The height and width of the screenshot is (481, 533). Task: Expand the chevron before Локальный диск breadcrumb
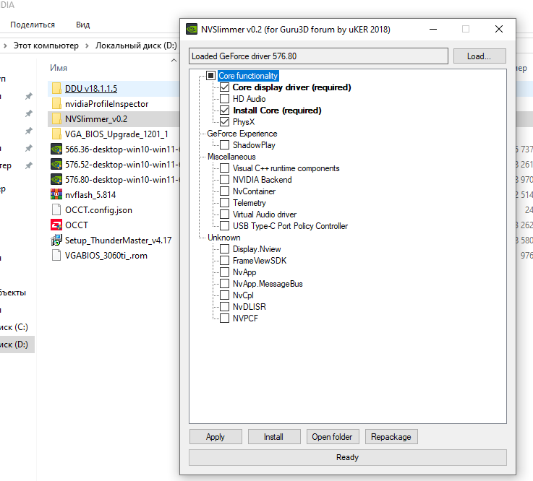coord(87,45)
